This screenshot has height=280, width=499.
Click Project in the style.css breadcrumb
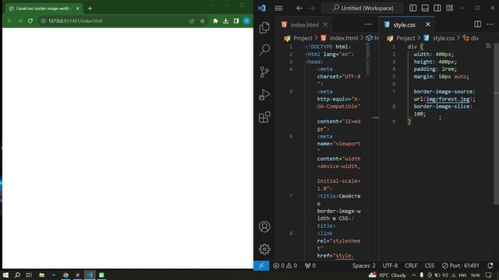click(405, 38)
